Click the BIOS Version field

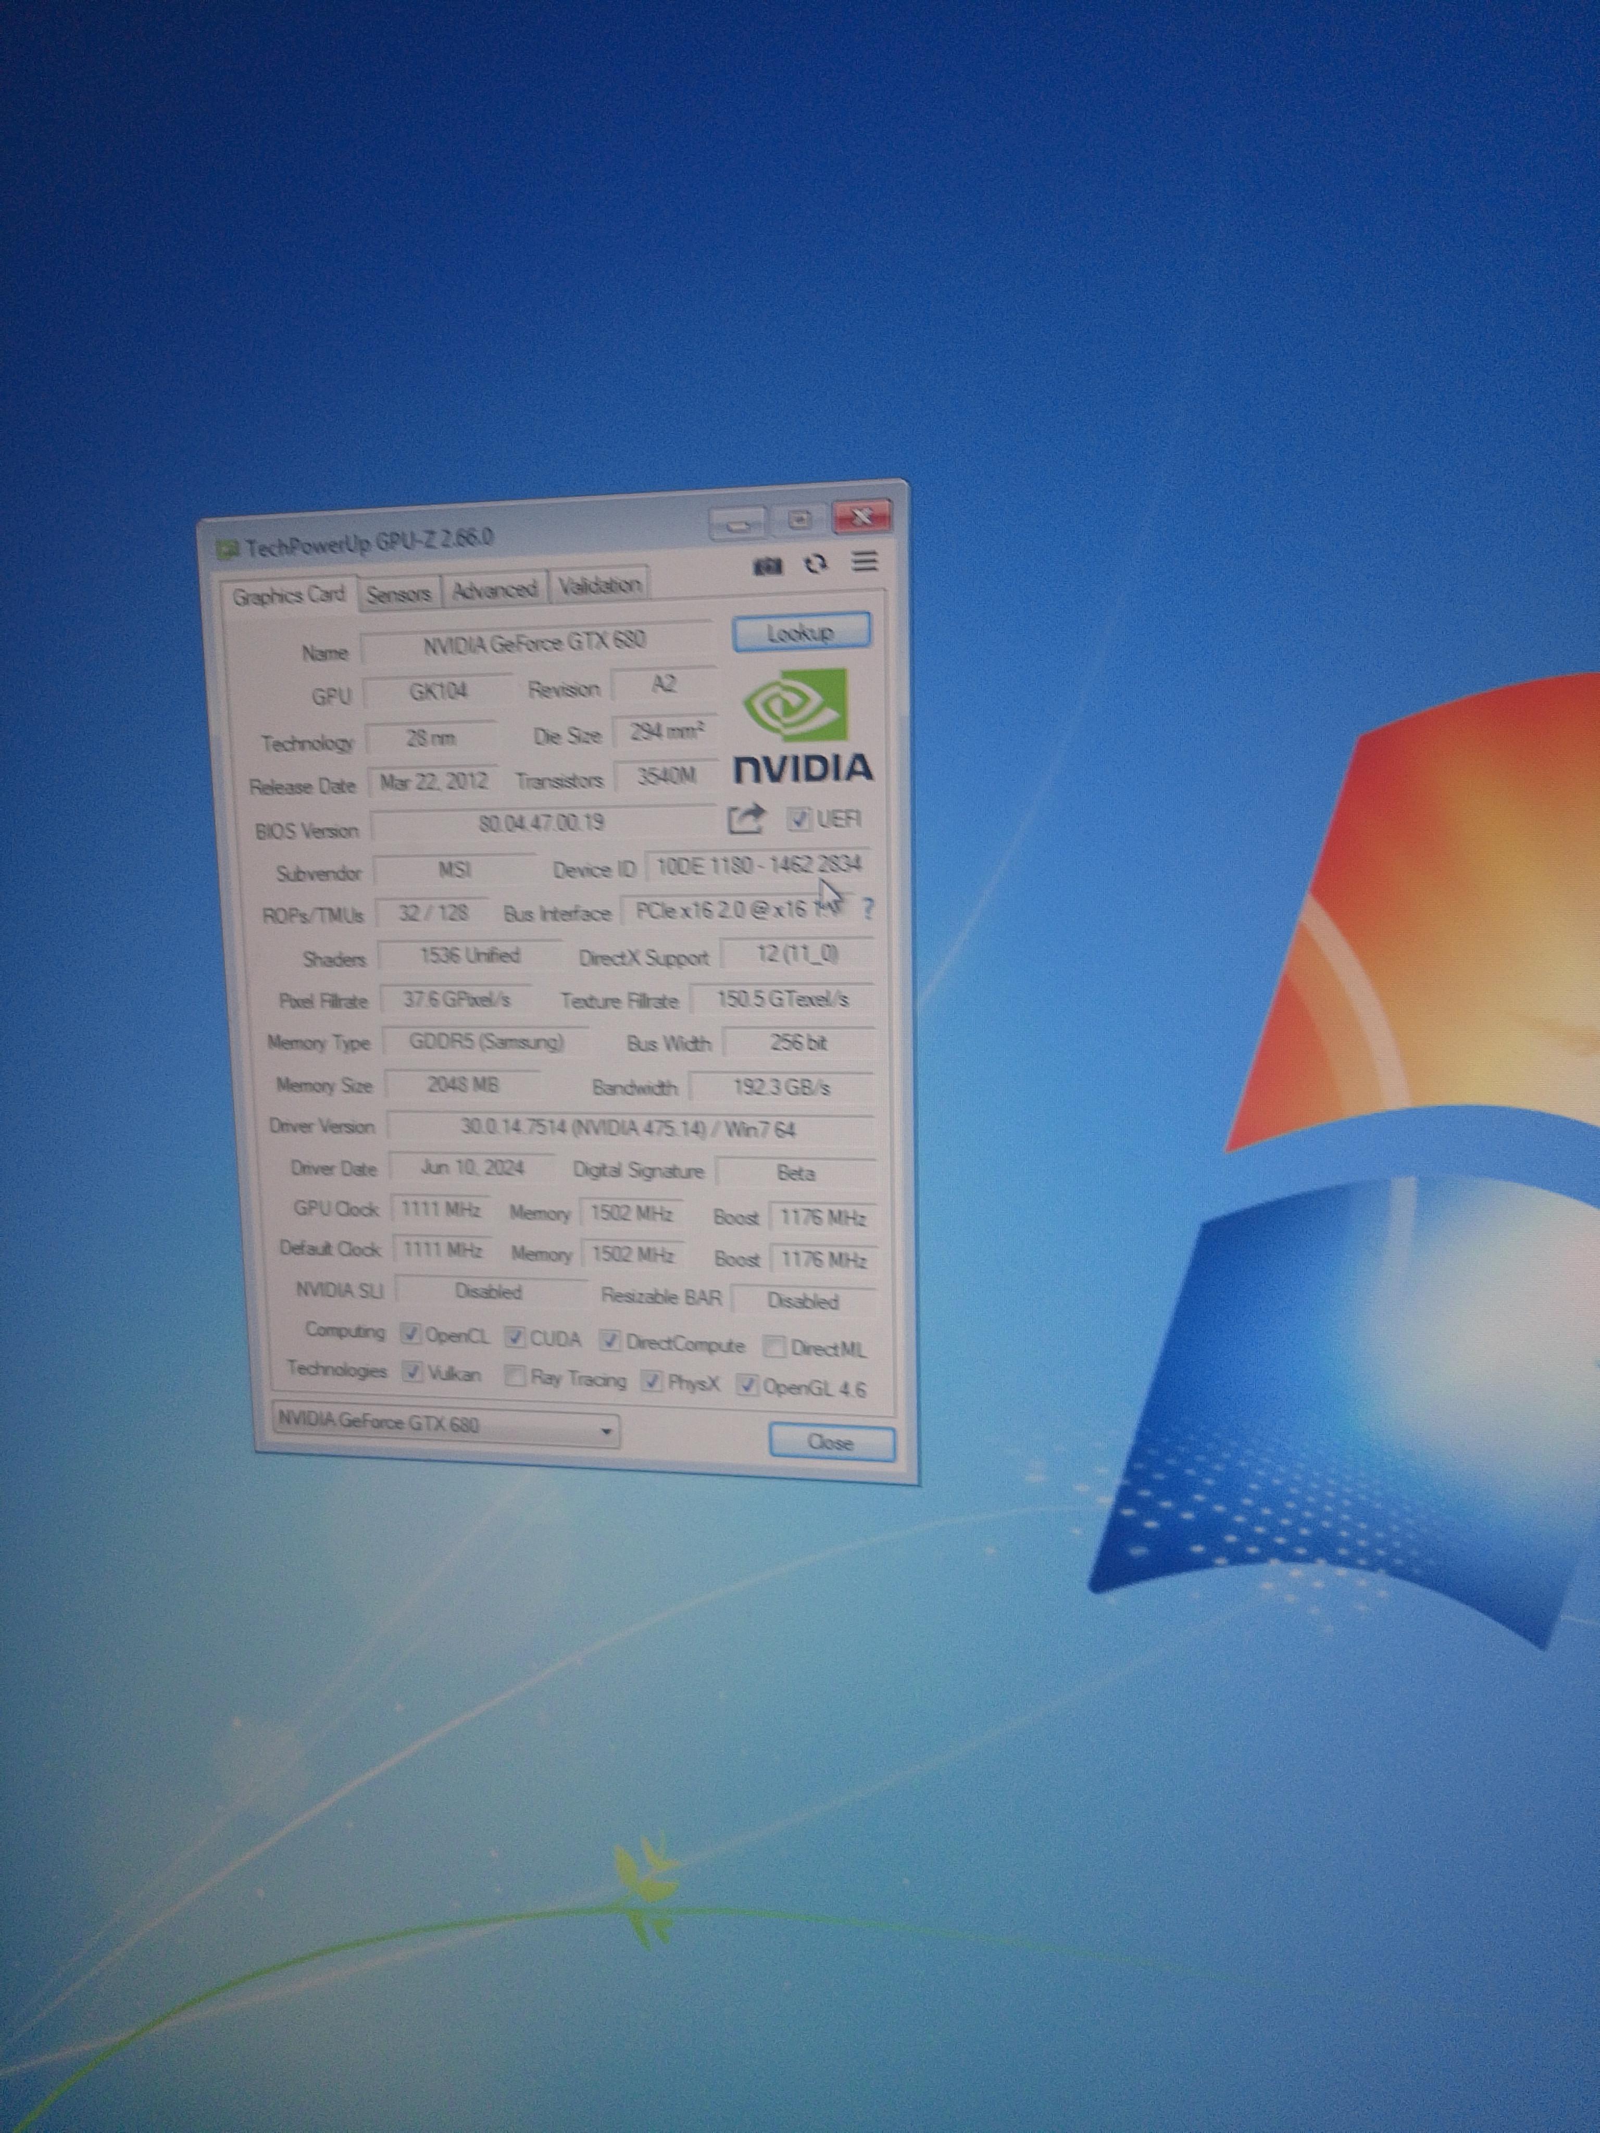point(541,823)
